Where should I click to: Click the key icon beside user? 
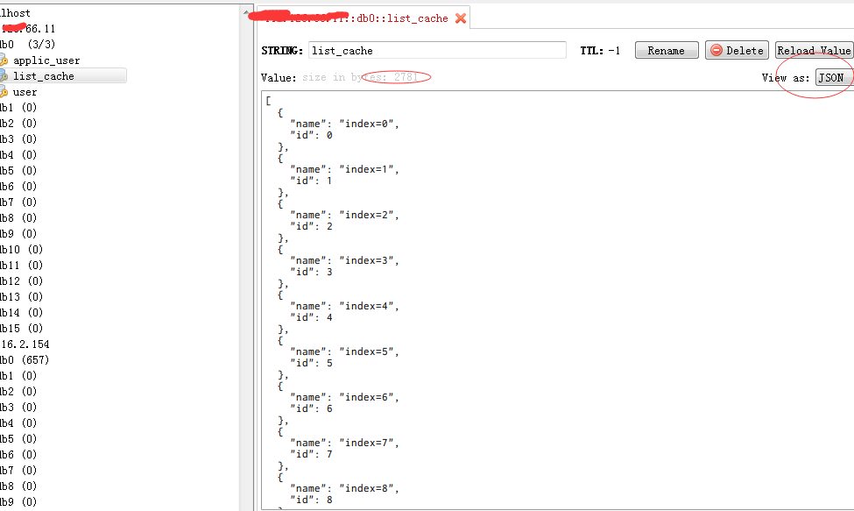[4, 91]
